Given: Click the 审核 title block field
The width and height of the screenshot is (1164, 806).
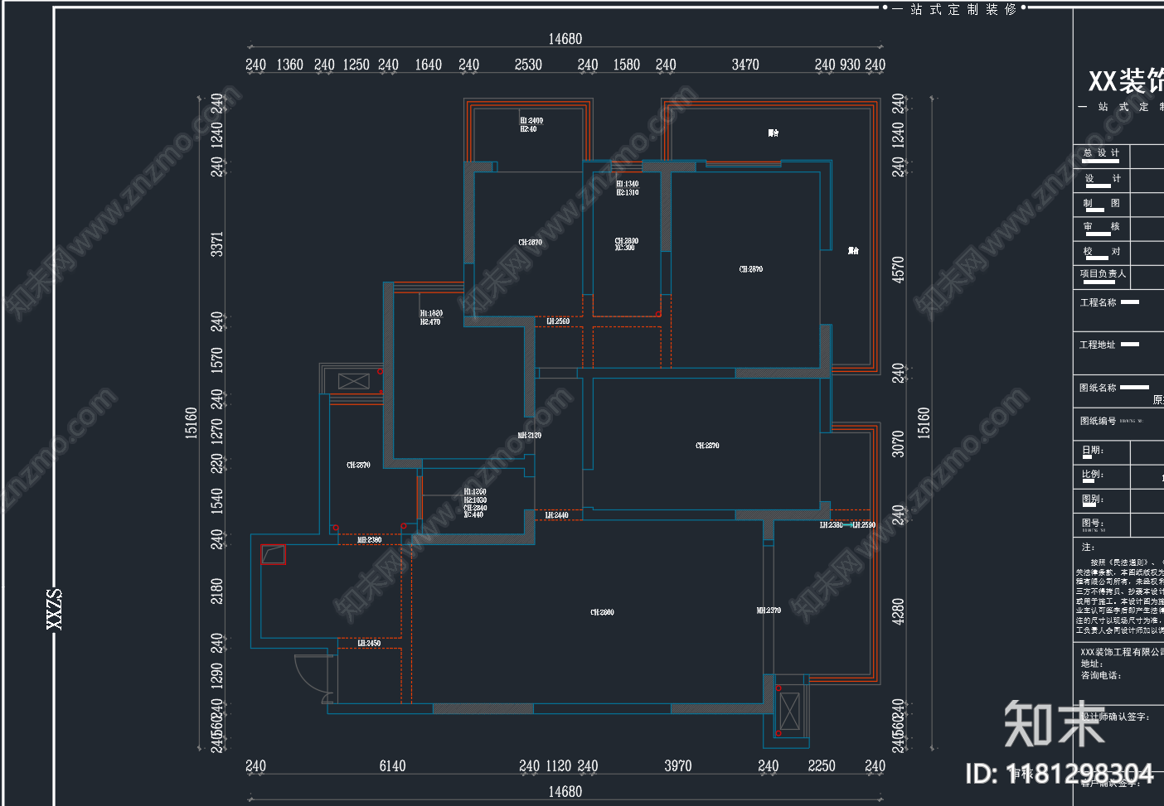Looking at the screenshot, I should [x=1101, y=226].
